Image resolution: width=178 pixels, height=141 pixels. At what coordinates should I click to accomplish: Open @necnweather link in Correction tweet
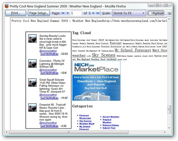click(x=48, y=70)
